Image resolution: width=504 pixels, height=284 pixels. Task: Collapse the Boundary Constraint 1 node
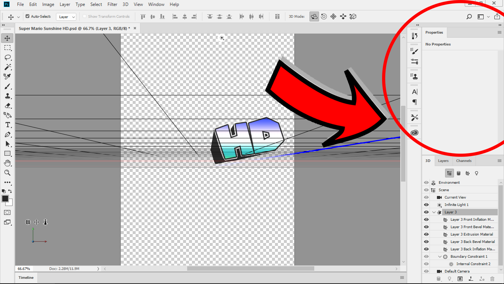pyautogui.click(x=440, y=257)
